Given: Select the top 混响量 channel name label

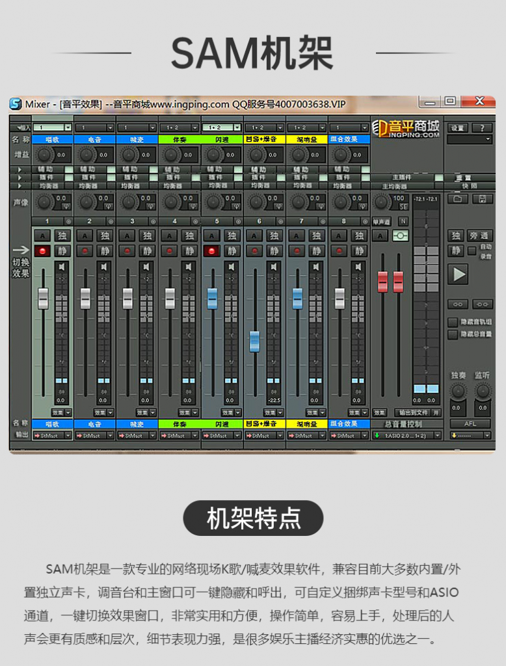Looking at the screenshot, I should [x=306, y=139].
